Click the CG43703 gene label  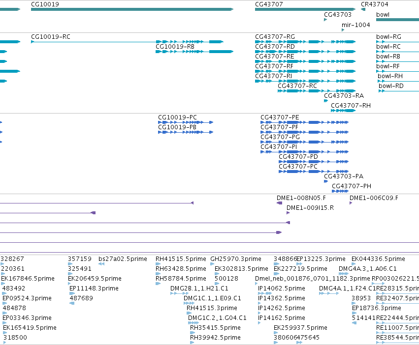[337, 15]
